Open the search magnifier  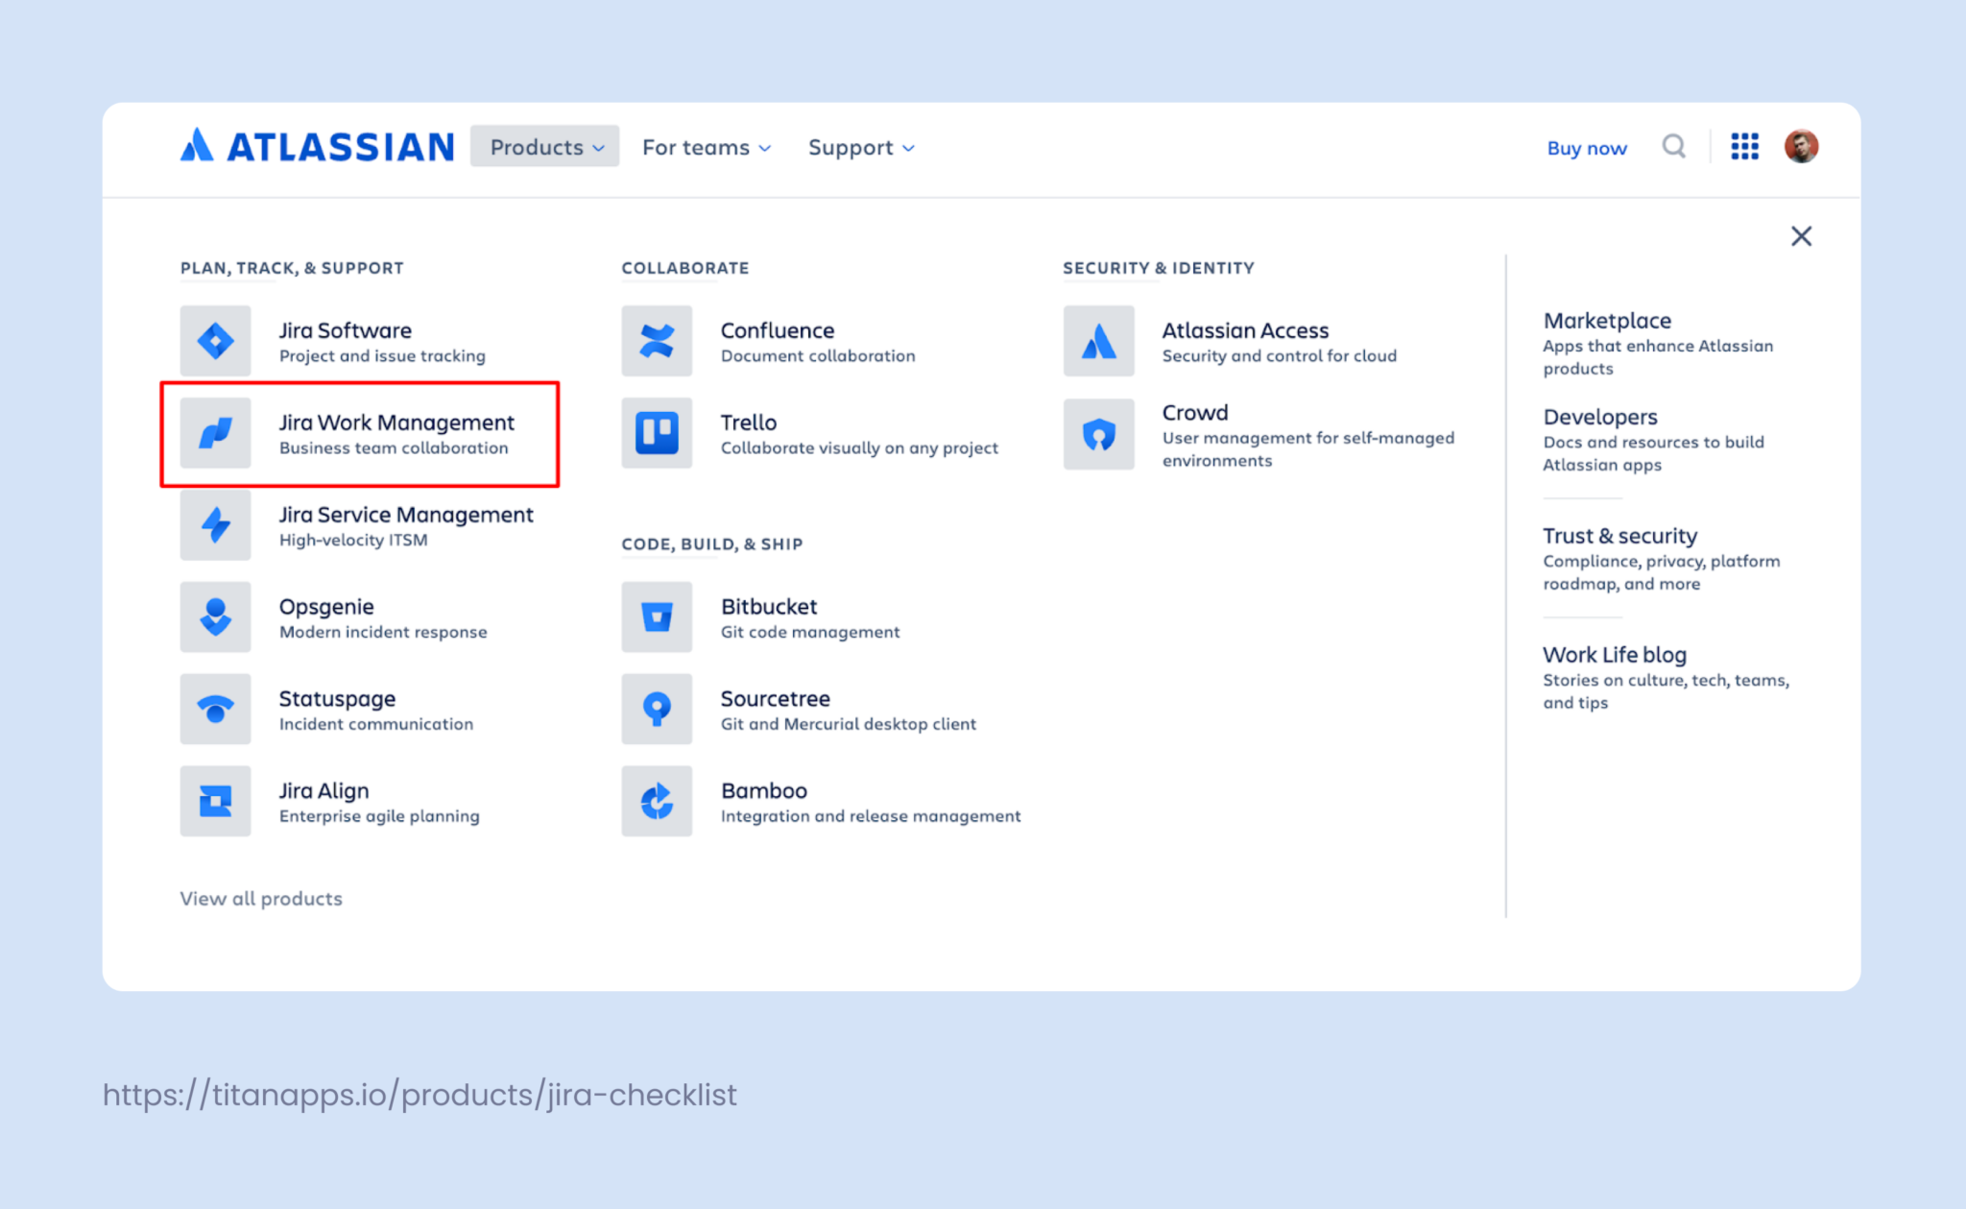click(1674, 146)
